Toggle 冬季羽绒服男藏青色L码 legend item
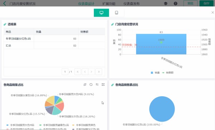Image resolution: width=215 pixels, height=130 pixels. pos(54,125)
